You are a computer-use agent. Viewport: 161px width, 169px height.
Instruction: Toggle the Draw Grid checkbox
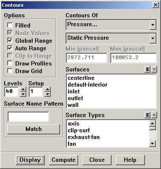[10, 71]
